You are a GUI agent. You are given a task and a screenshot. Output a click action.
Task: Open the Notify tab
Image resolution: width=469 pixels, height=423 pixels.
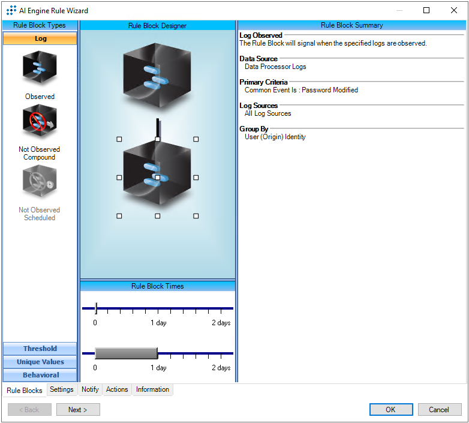[x=90, y=389]
